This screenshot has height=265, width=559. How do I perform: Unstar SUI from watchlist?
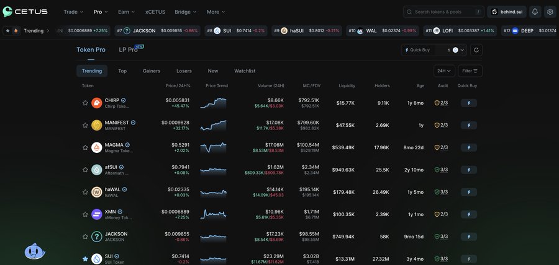point(85,259)
